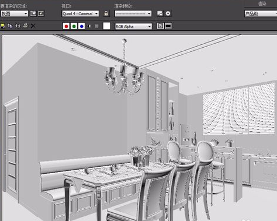The height and width of the screenshot is (221, 277).
Task: Toggle the blue channel button
Action: pyautogui.click(x=81, y=26)
